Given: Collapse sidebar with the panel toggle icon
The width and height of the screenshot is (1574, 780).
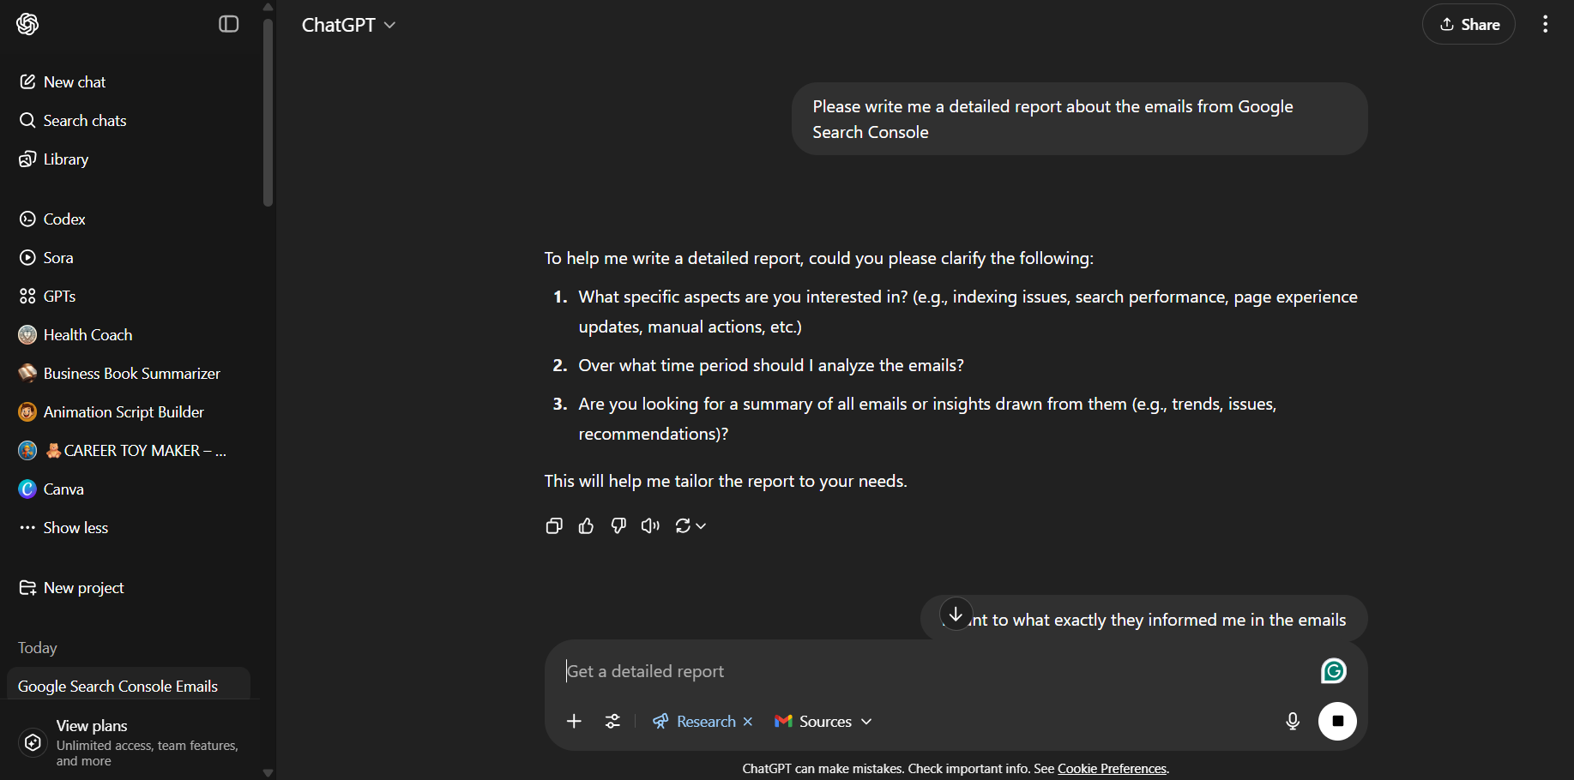Looking at the screenshot, I should (x=229, y=24).
